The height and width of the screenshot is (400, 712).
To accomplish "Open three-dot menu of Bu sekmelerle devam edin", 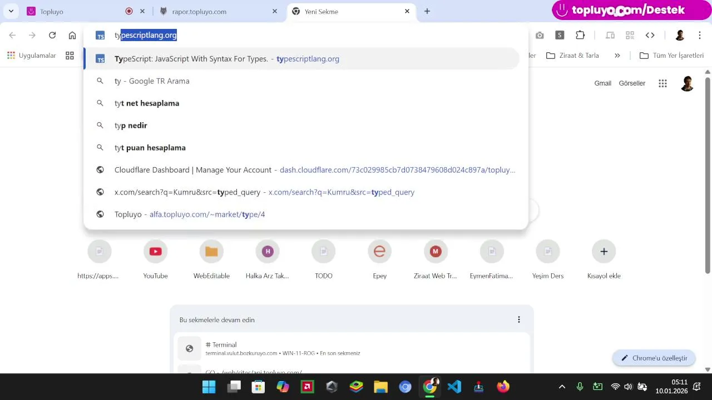I will coord(519,319).
